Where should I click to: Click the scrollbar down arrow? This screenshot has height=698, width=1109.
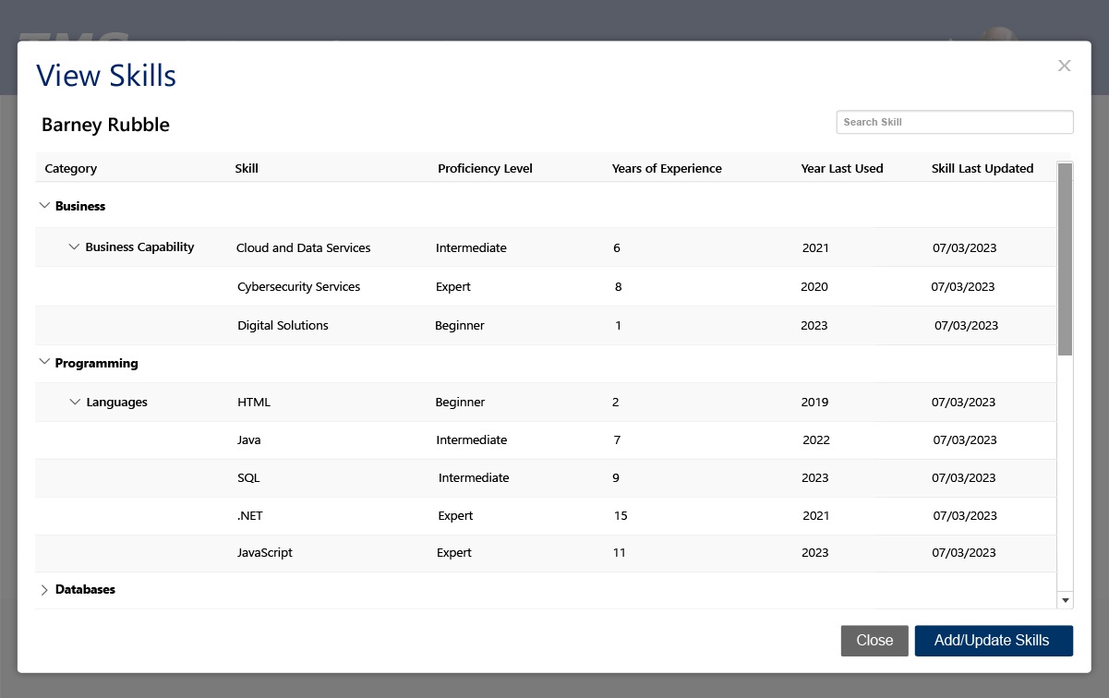click(1066, 600)
